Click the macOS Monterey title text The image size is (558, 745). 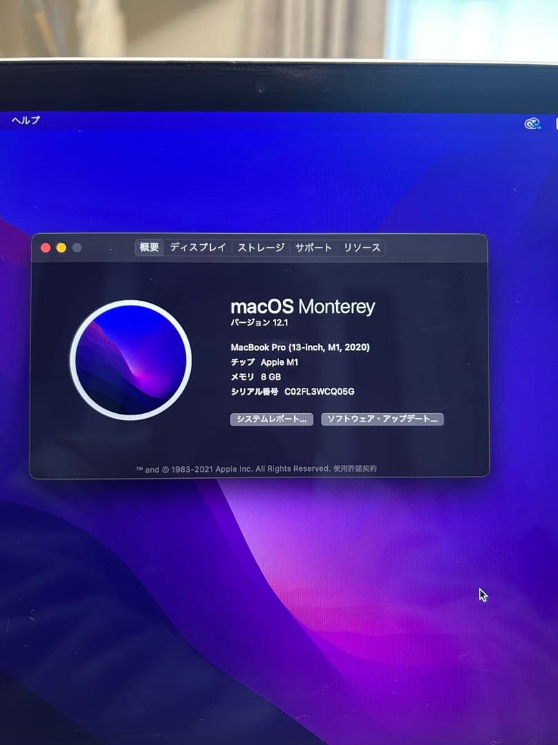pyautogui.click(x=302, y=306)
